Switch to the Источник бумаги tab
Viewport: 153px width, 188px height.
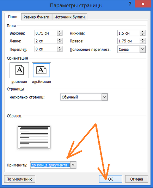pyautogui.click(x=69, y=17)
